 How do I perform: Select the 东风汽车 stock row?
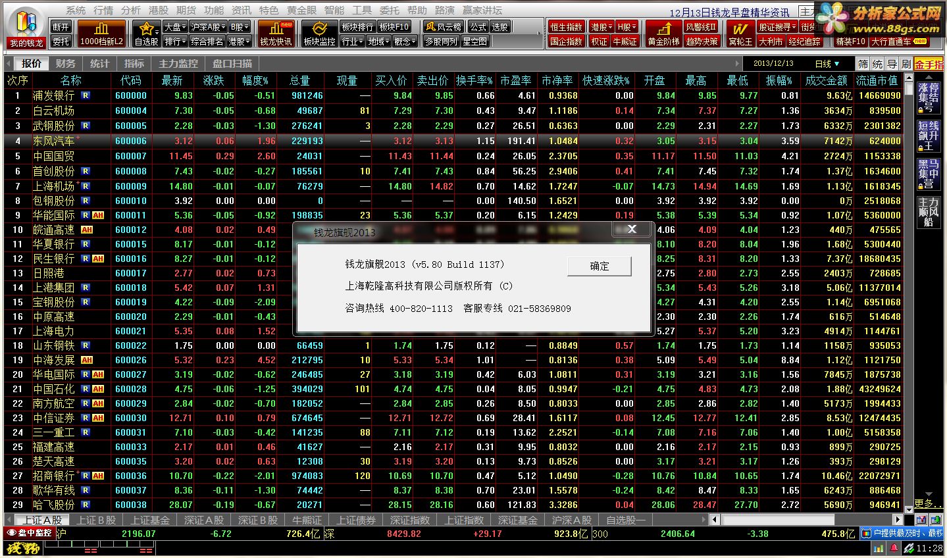[x=453, y=141]
